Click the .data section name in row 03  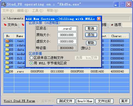(20, 50)
